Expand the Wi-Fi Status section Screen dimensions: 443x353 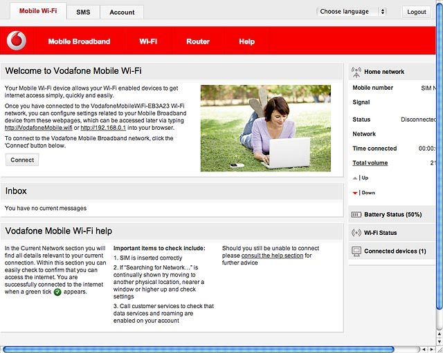click(x=392, y=233)
